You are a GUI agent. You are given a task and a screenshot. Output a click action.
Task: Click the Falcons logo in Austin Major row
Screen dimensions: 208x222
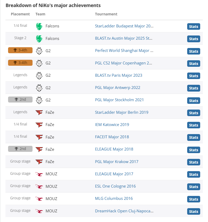pos(39,39)
